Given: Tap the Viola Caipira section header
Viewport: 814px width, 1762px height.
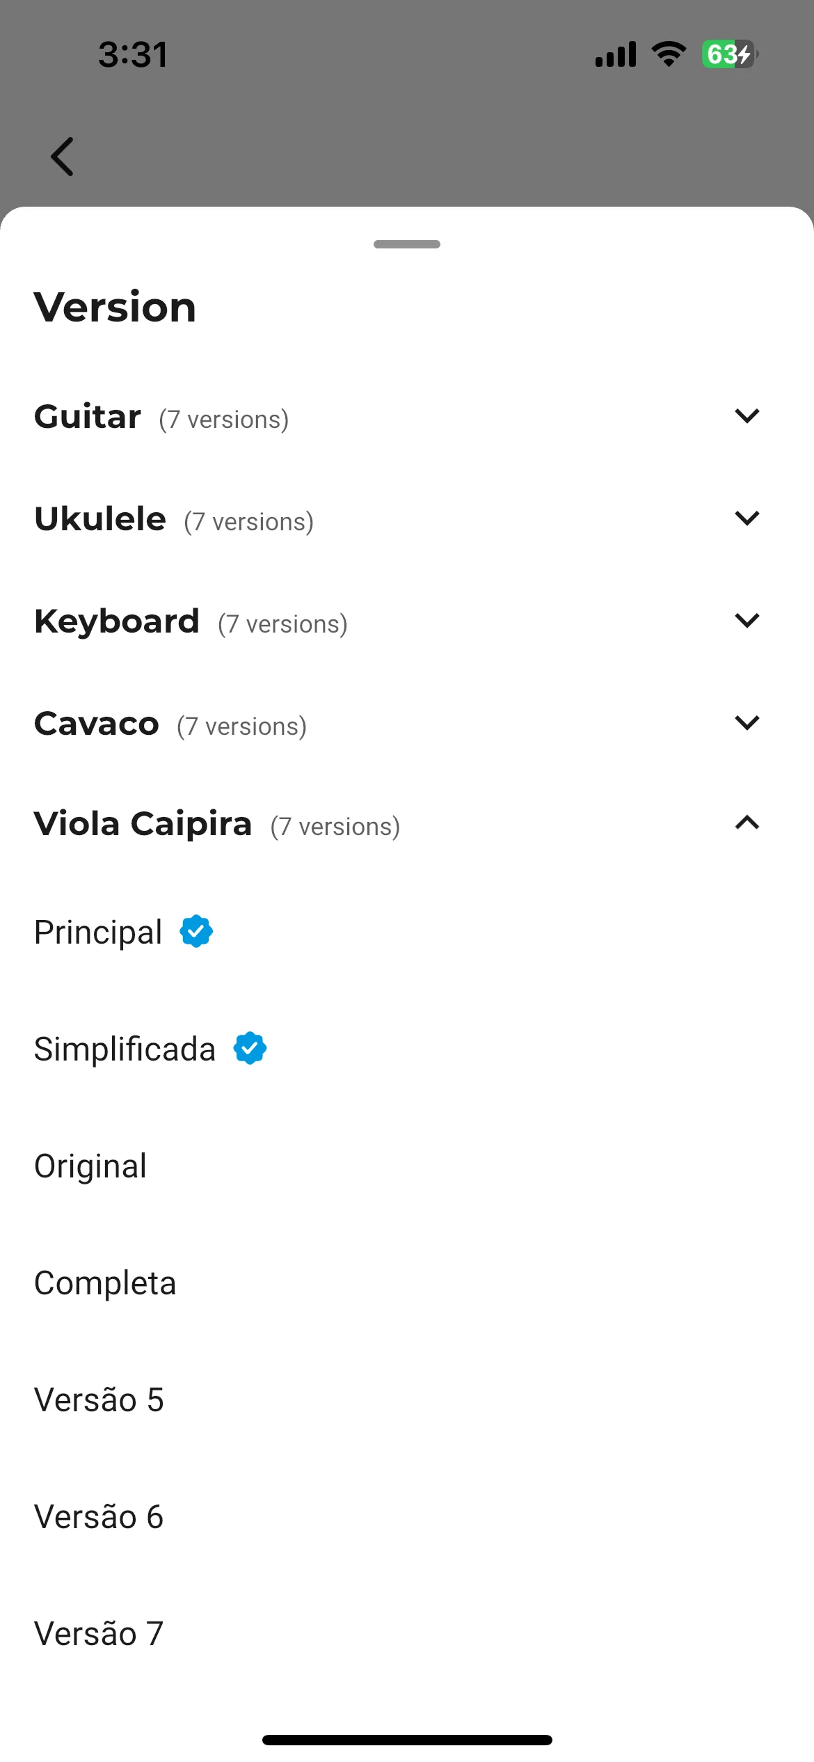Looking at the screenshot, I should 407,824.
